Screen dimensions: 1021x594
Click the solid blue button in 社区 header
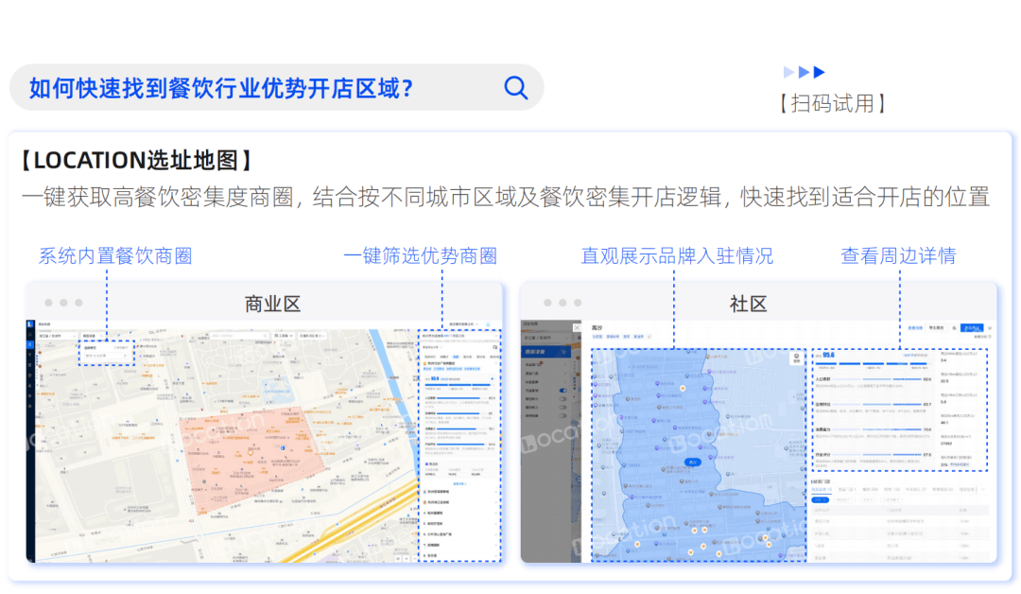click(972, 327)
